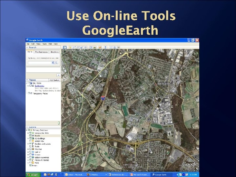Click the I-95 interstate shield on the map
Viewport: 236px width, 177px height.
click(103, 98)
